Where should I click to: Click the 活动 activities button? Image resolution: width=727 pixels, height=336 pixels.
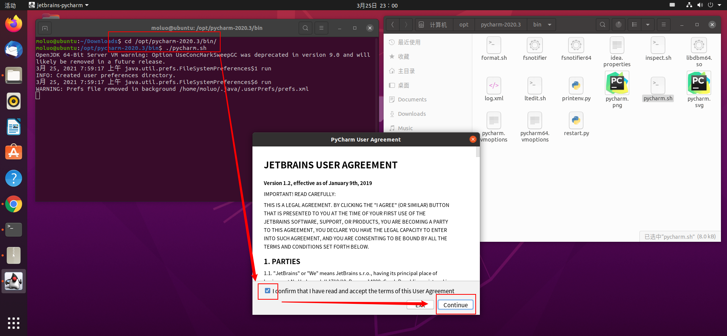click(x=10, y=5)
